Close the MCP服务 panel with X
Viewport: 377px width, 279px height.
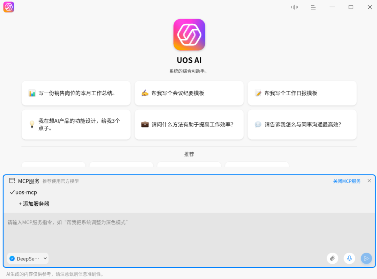(x=369, y=181)
